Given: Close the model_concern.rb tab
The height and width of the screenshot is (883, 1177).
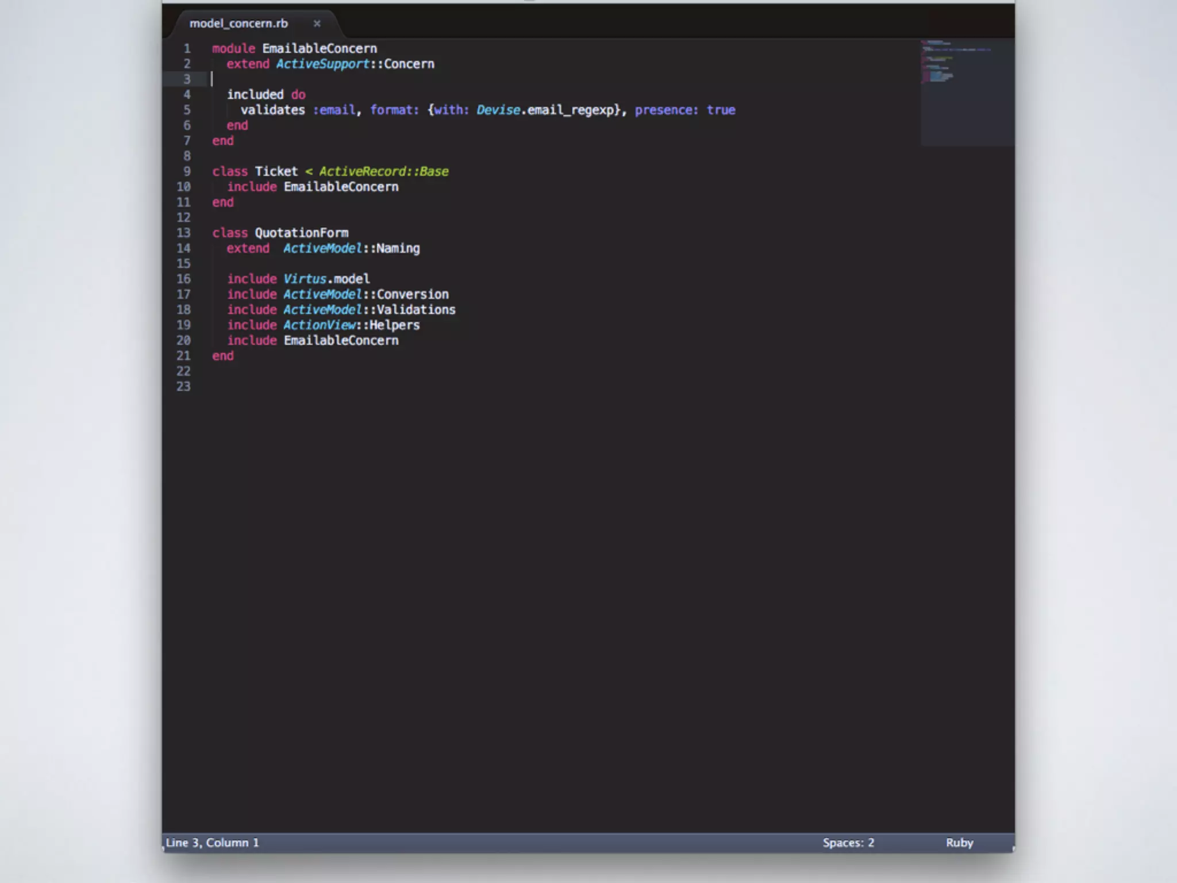Looking at the screenshot, I should 317,24.
